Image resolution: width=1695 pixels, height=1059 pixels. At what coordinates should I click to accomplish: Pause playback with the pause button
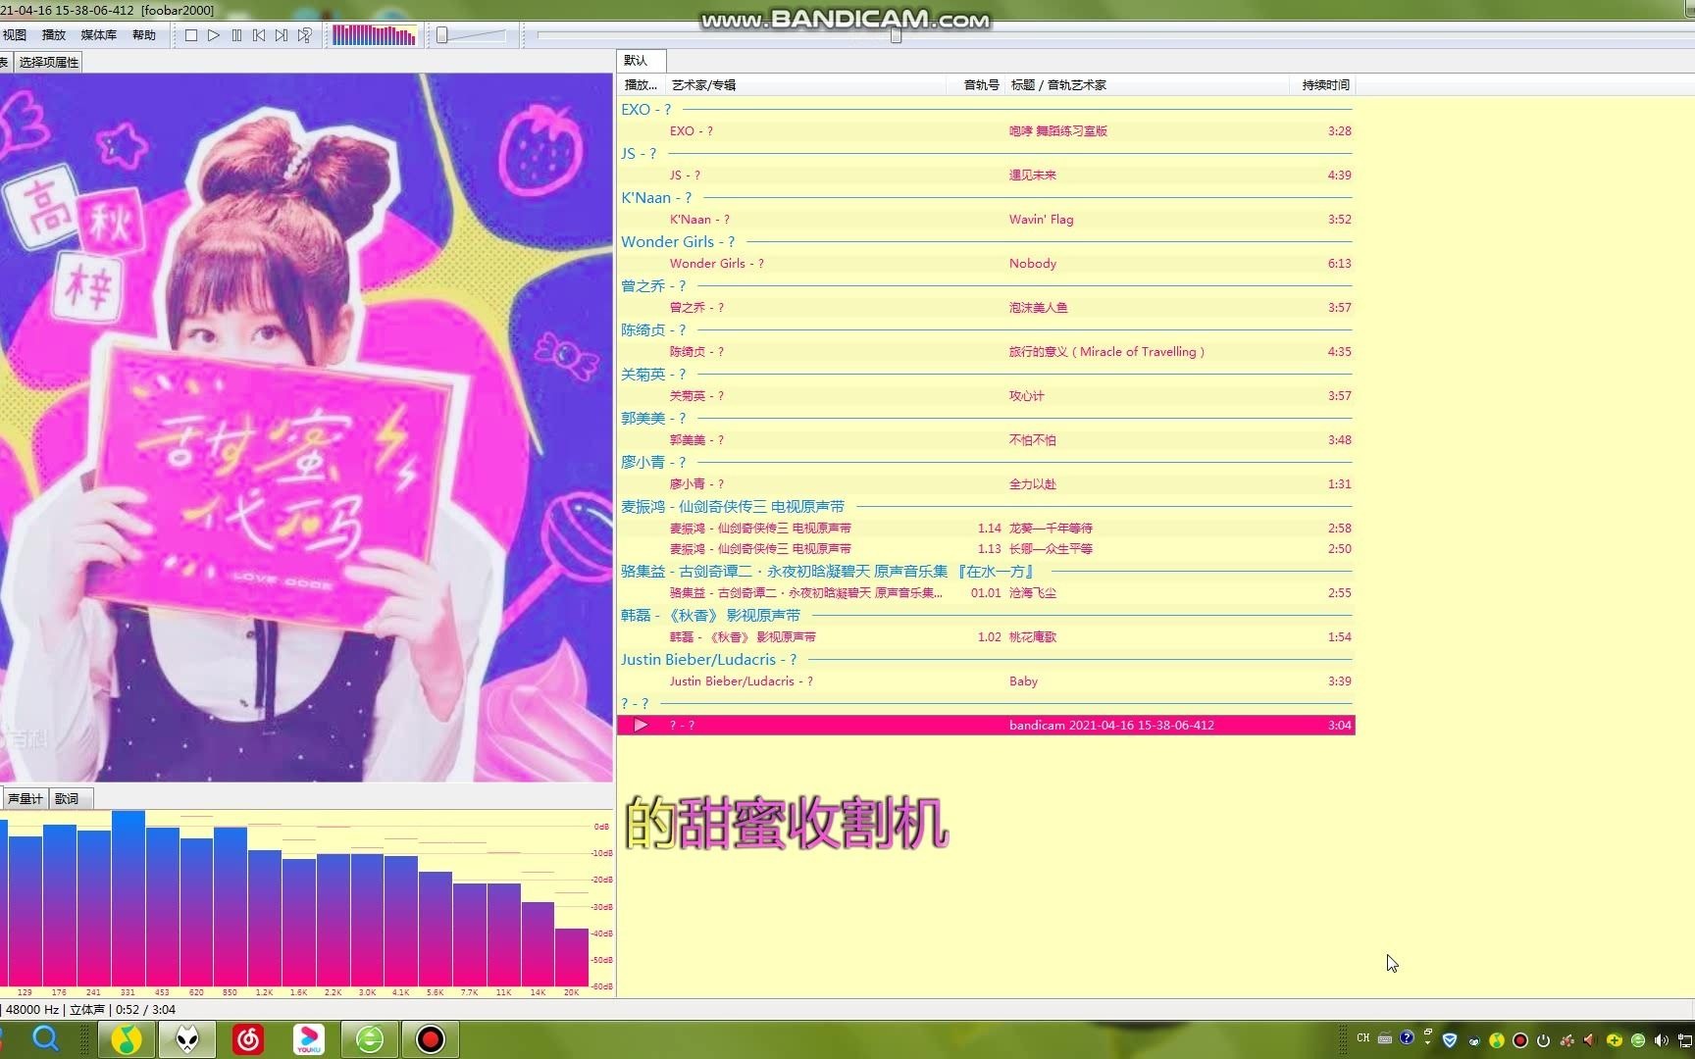[x=236, y=35]
